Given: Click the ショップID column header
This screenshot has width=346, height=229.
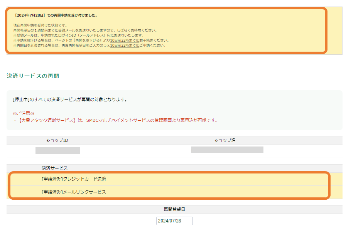Looking at the screenshot, I should pos(57,141).
